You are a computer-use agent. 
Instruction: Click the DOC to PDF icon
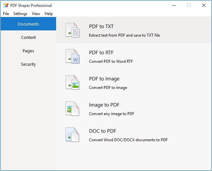click(73, 135)
